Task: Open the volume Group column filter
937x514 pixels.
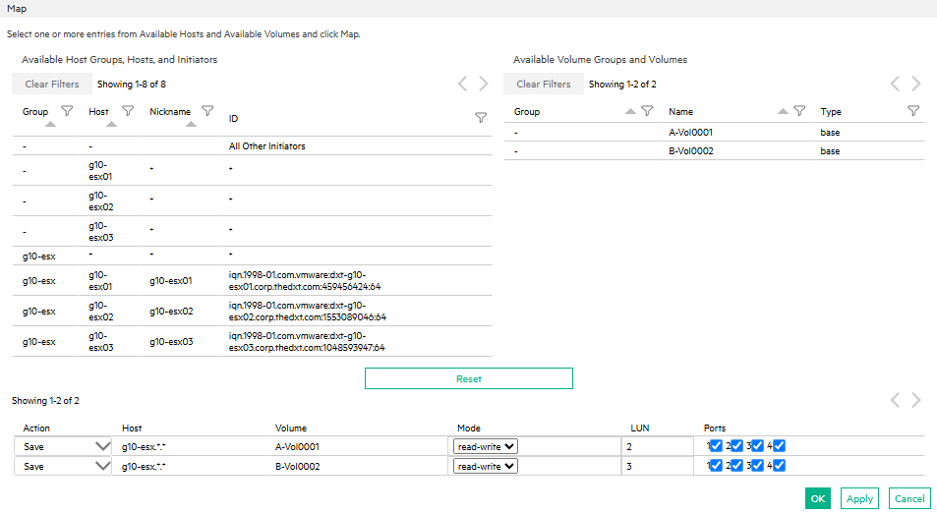Action: click(647, 111)
